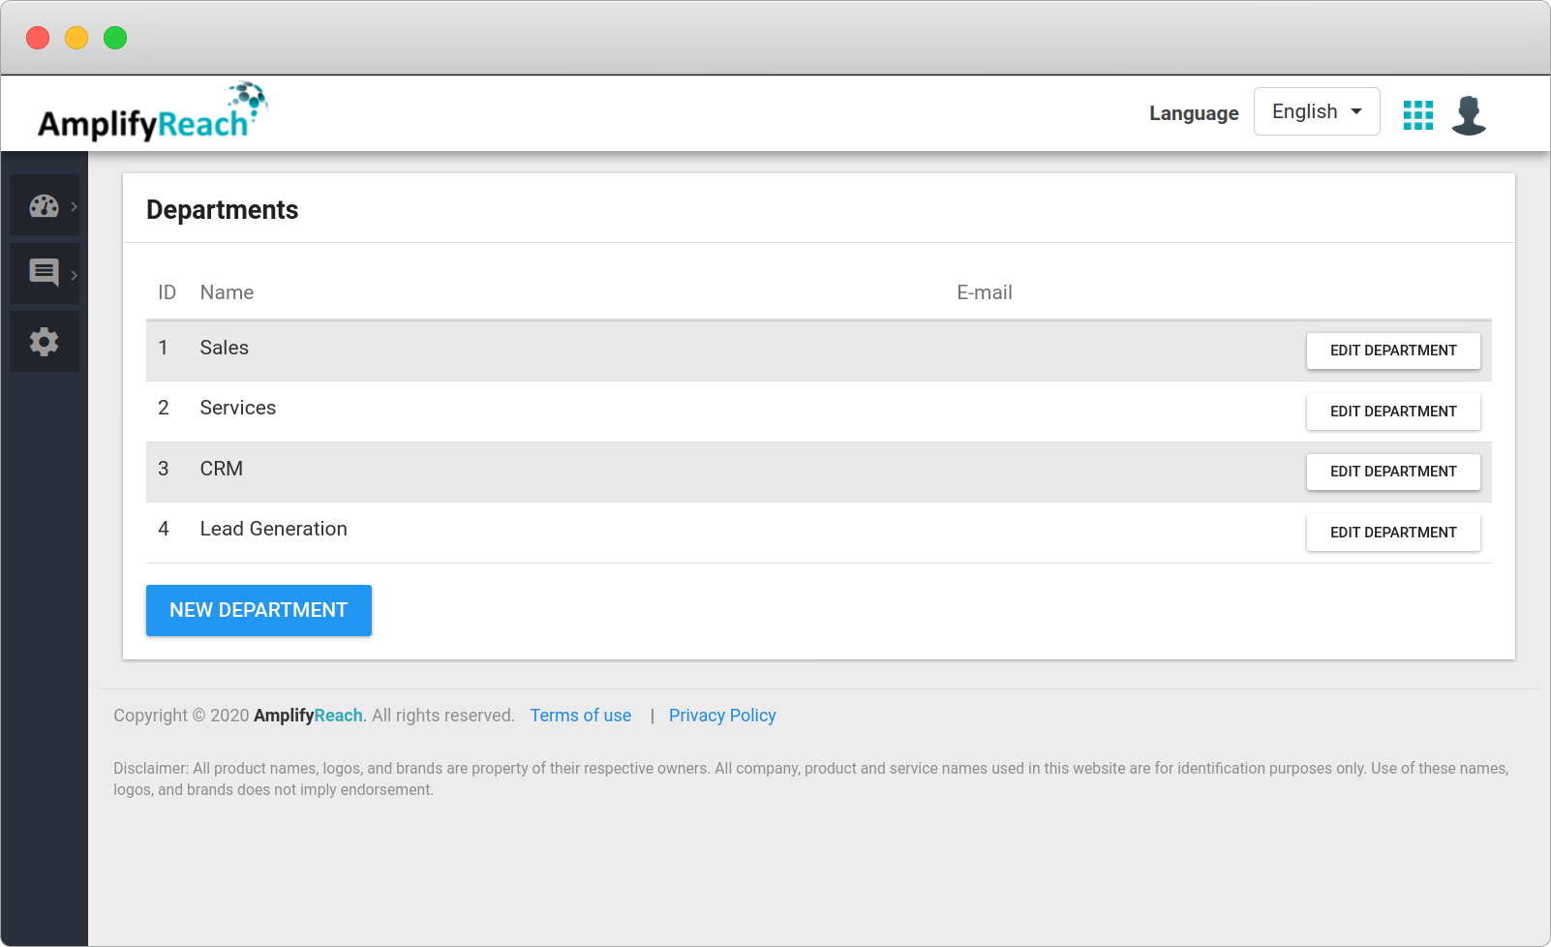Edit the Services department
1551x947 pixels.
point(1392,412)
